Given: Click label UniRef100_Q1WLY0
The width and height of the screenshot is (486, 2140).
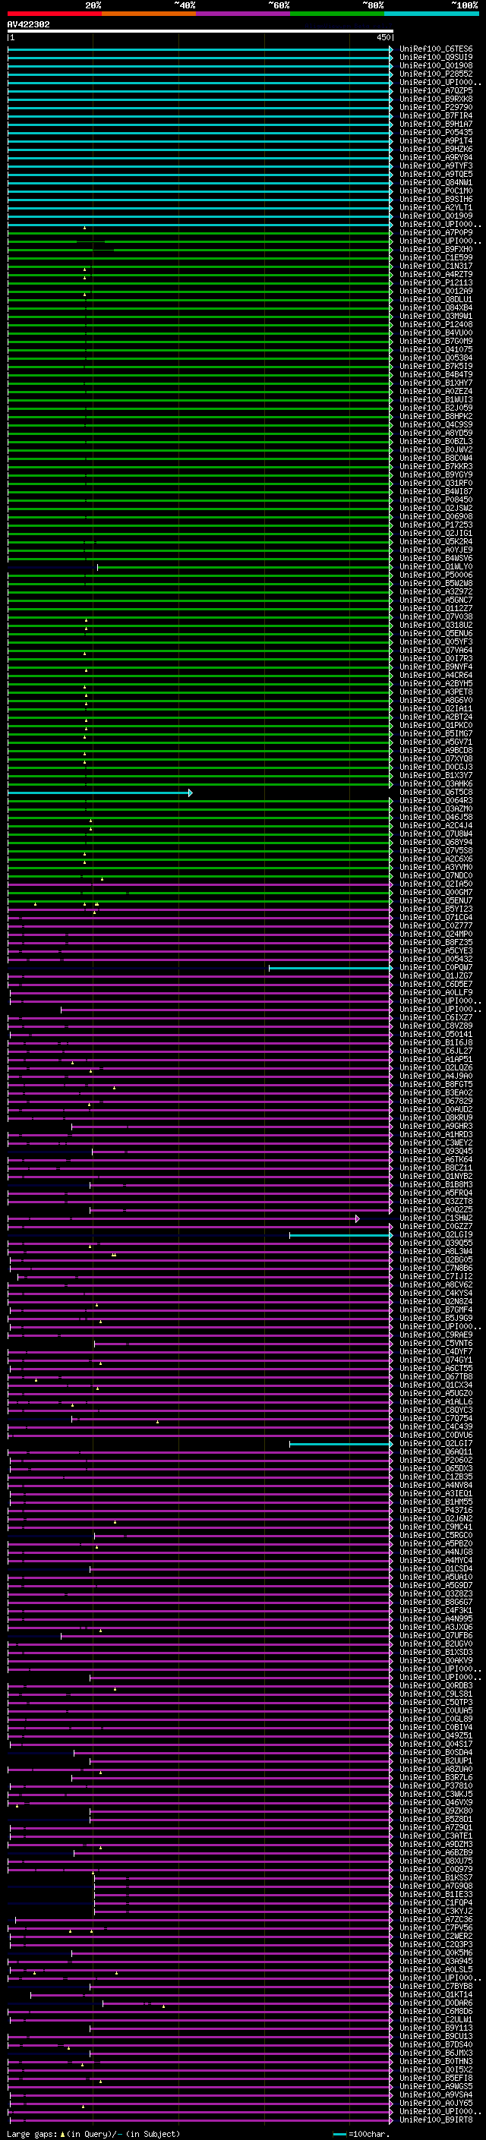Looking at the screenshot, I should [436, 567].
